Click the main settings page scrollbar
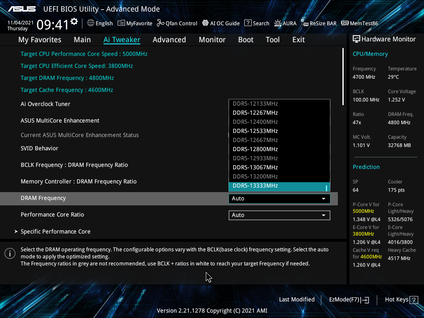This screenshot has height=318, width=424. coord(343,77)
